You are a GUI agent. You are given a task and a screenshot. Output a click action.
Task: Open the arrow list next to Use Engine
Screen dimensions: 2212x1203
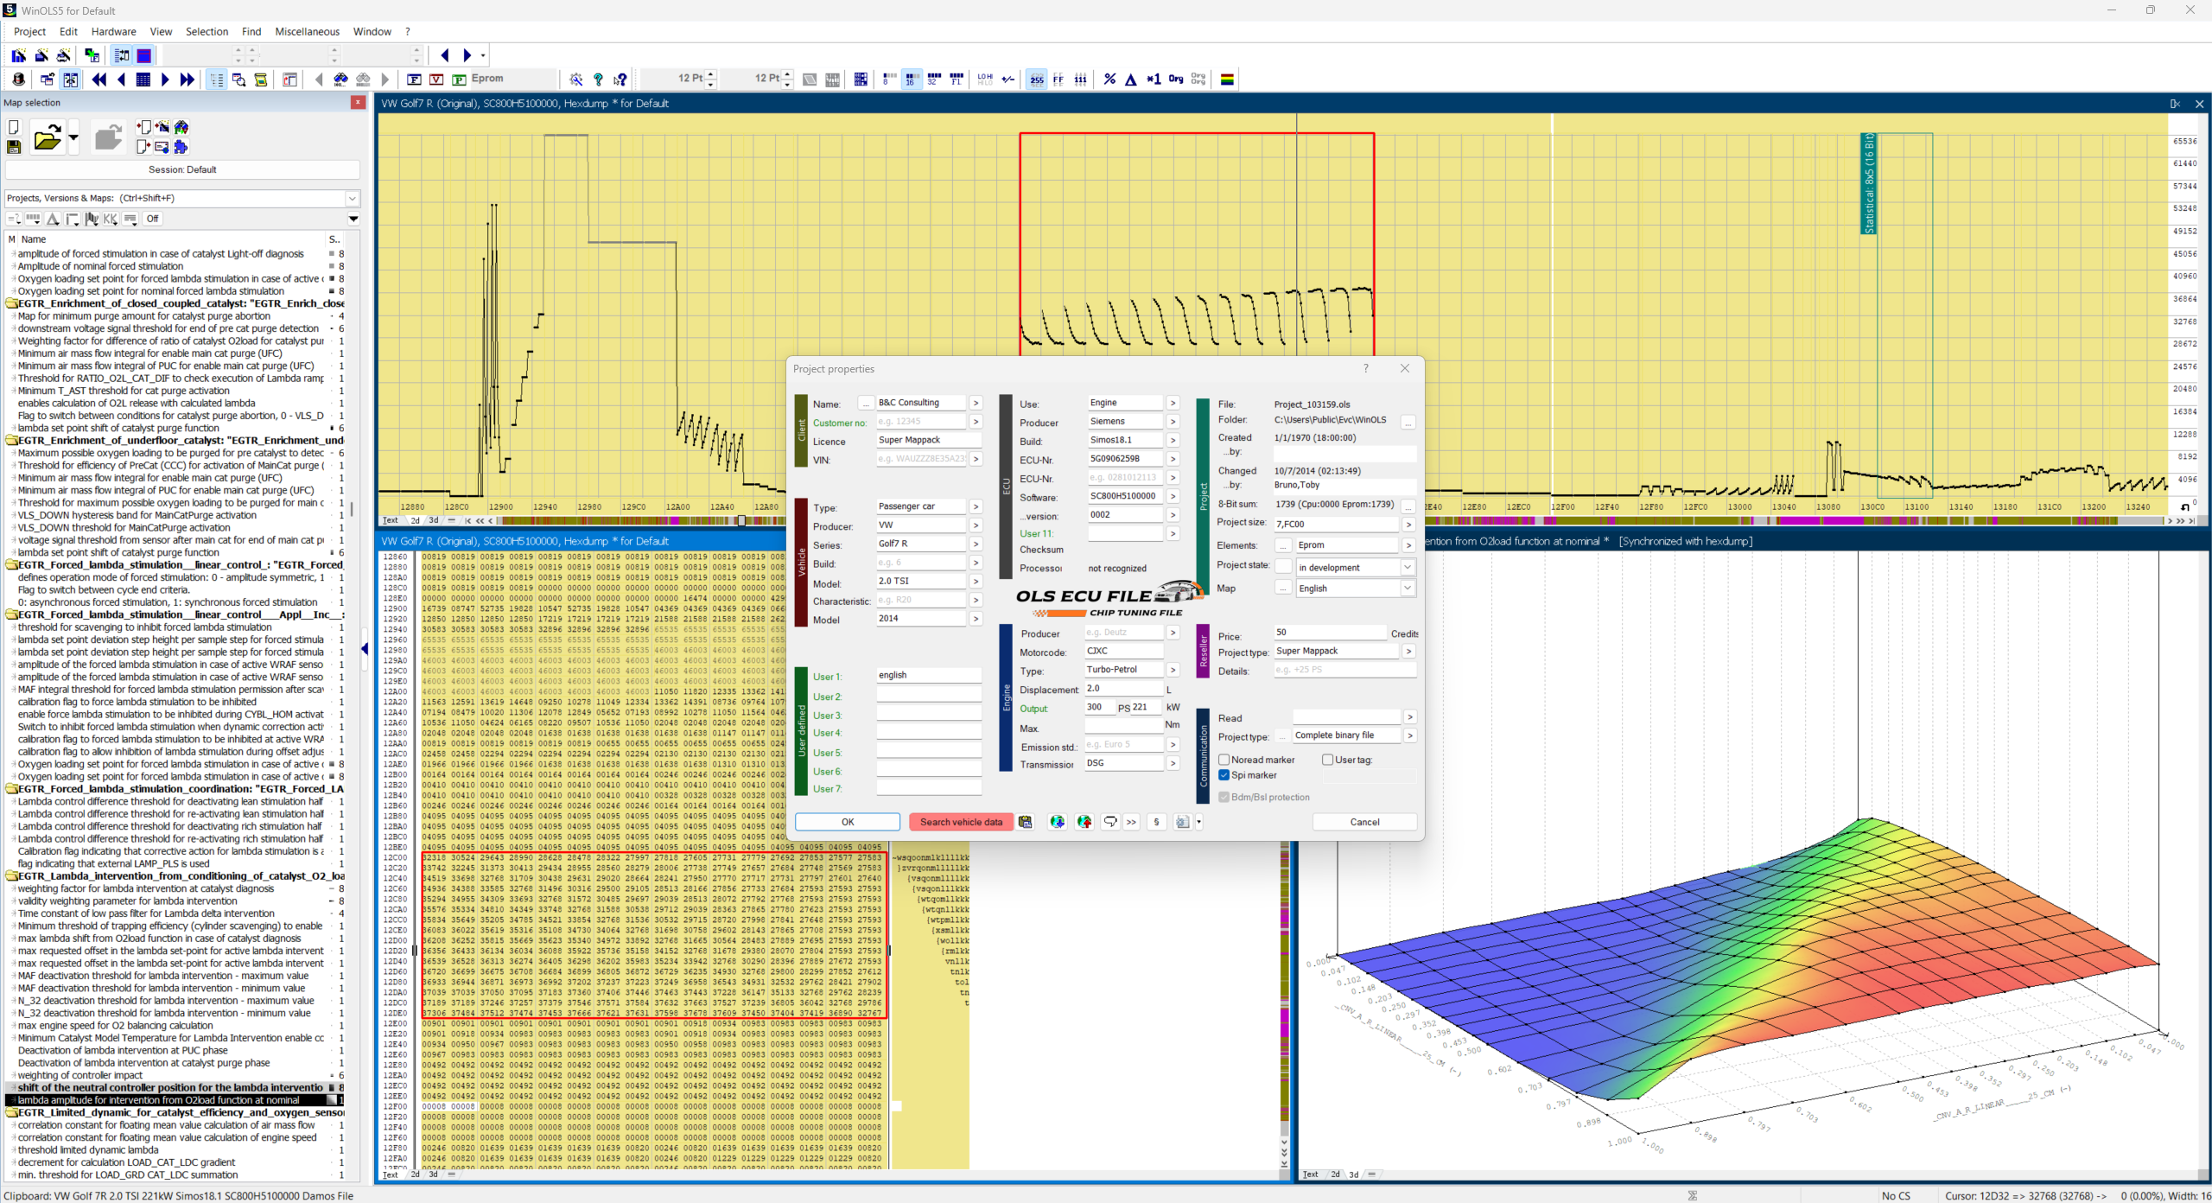pyautogui.click(x=1173, y=403)
